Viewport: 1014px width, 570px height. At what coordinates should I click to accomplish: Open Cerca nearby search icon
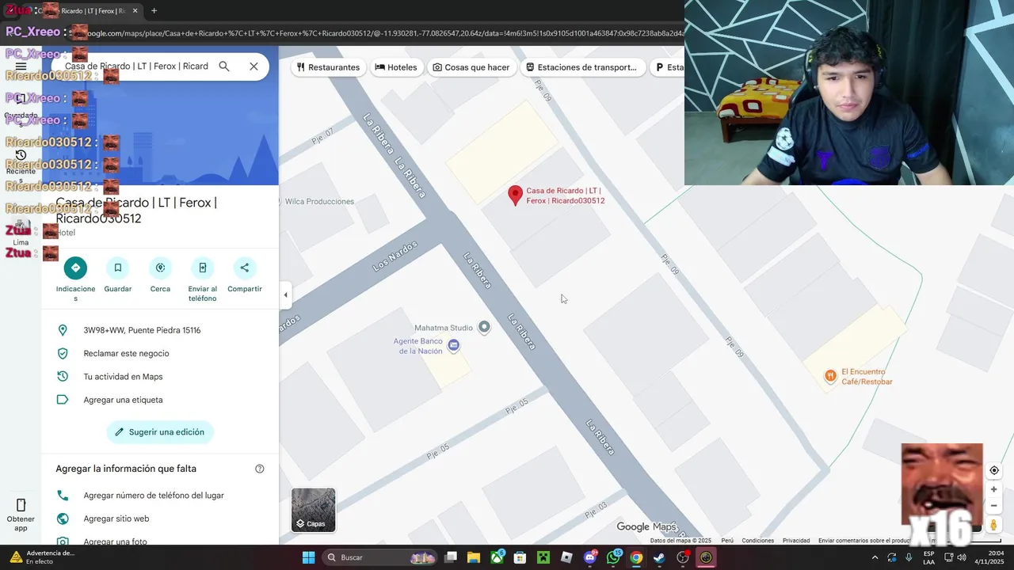[x=160, y=268]
